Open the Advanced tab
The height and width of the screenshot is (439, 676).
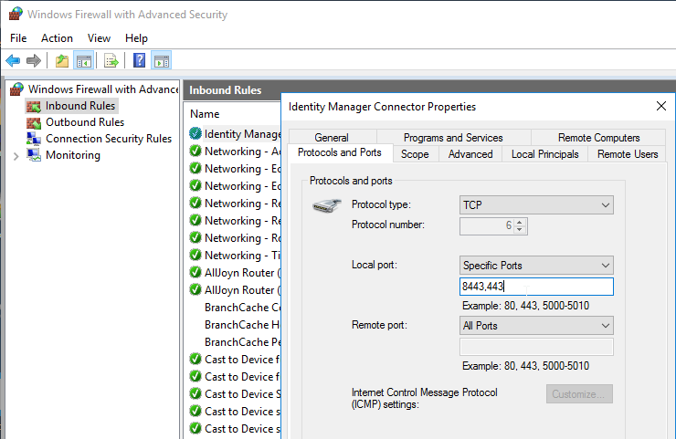click(x=470, y=154)
